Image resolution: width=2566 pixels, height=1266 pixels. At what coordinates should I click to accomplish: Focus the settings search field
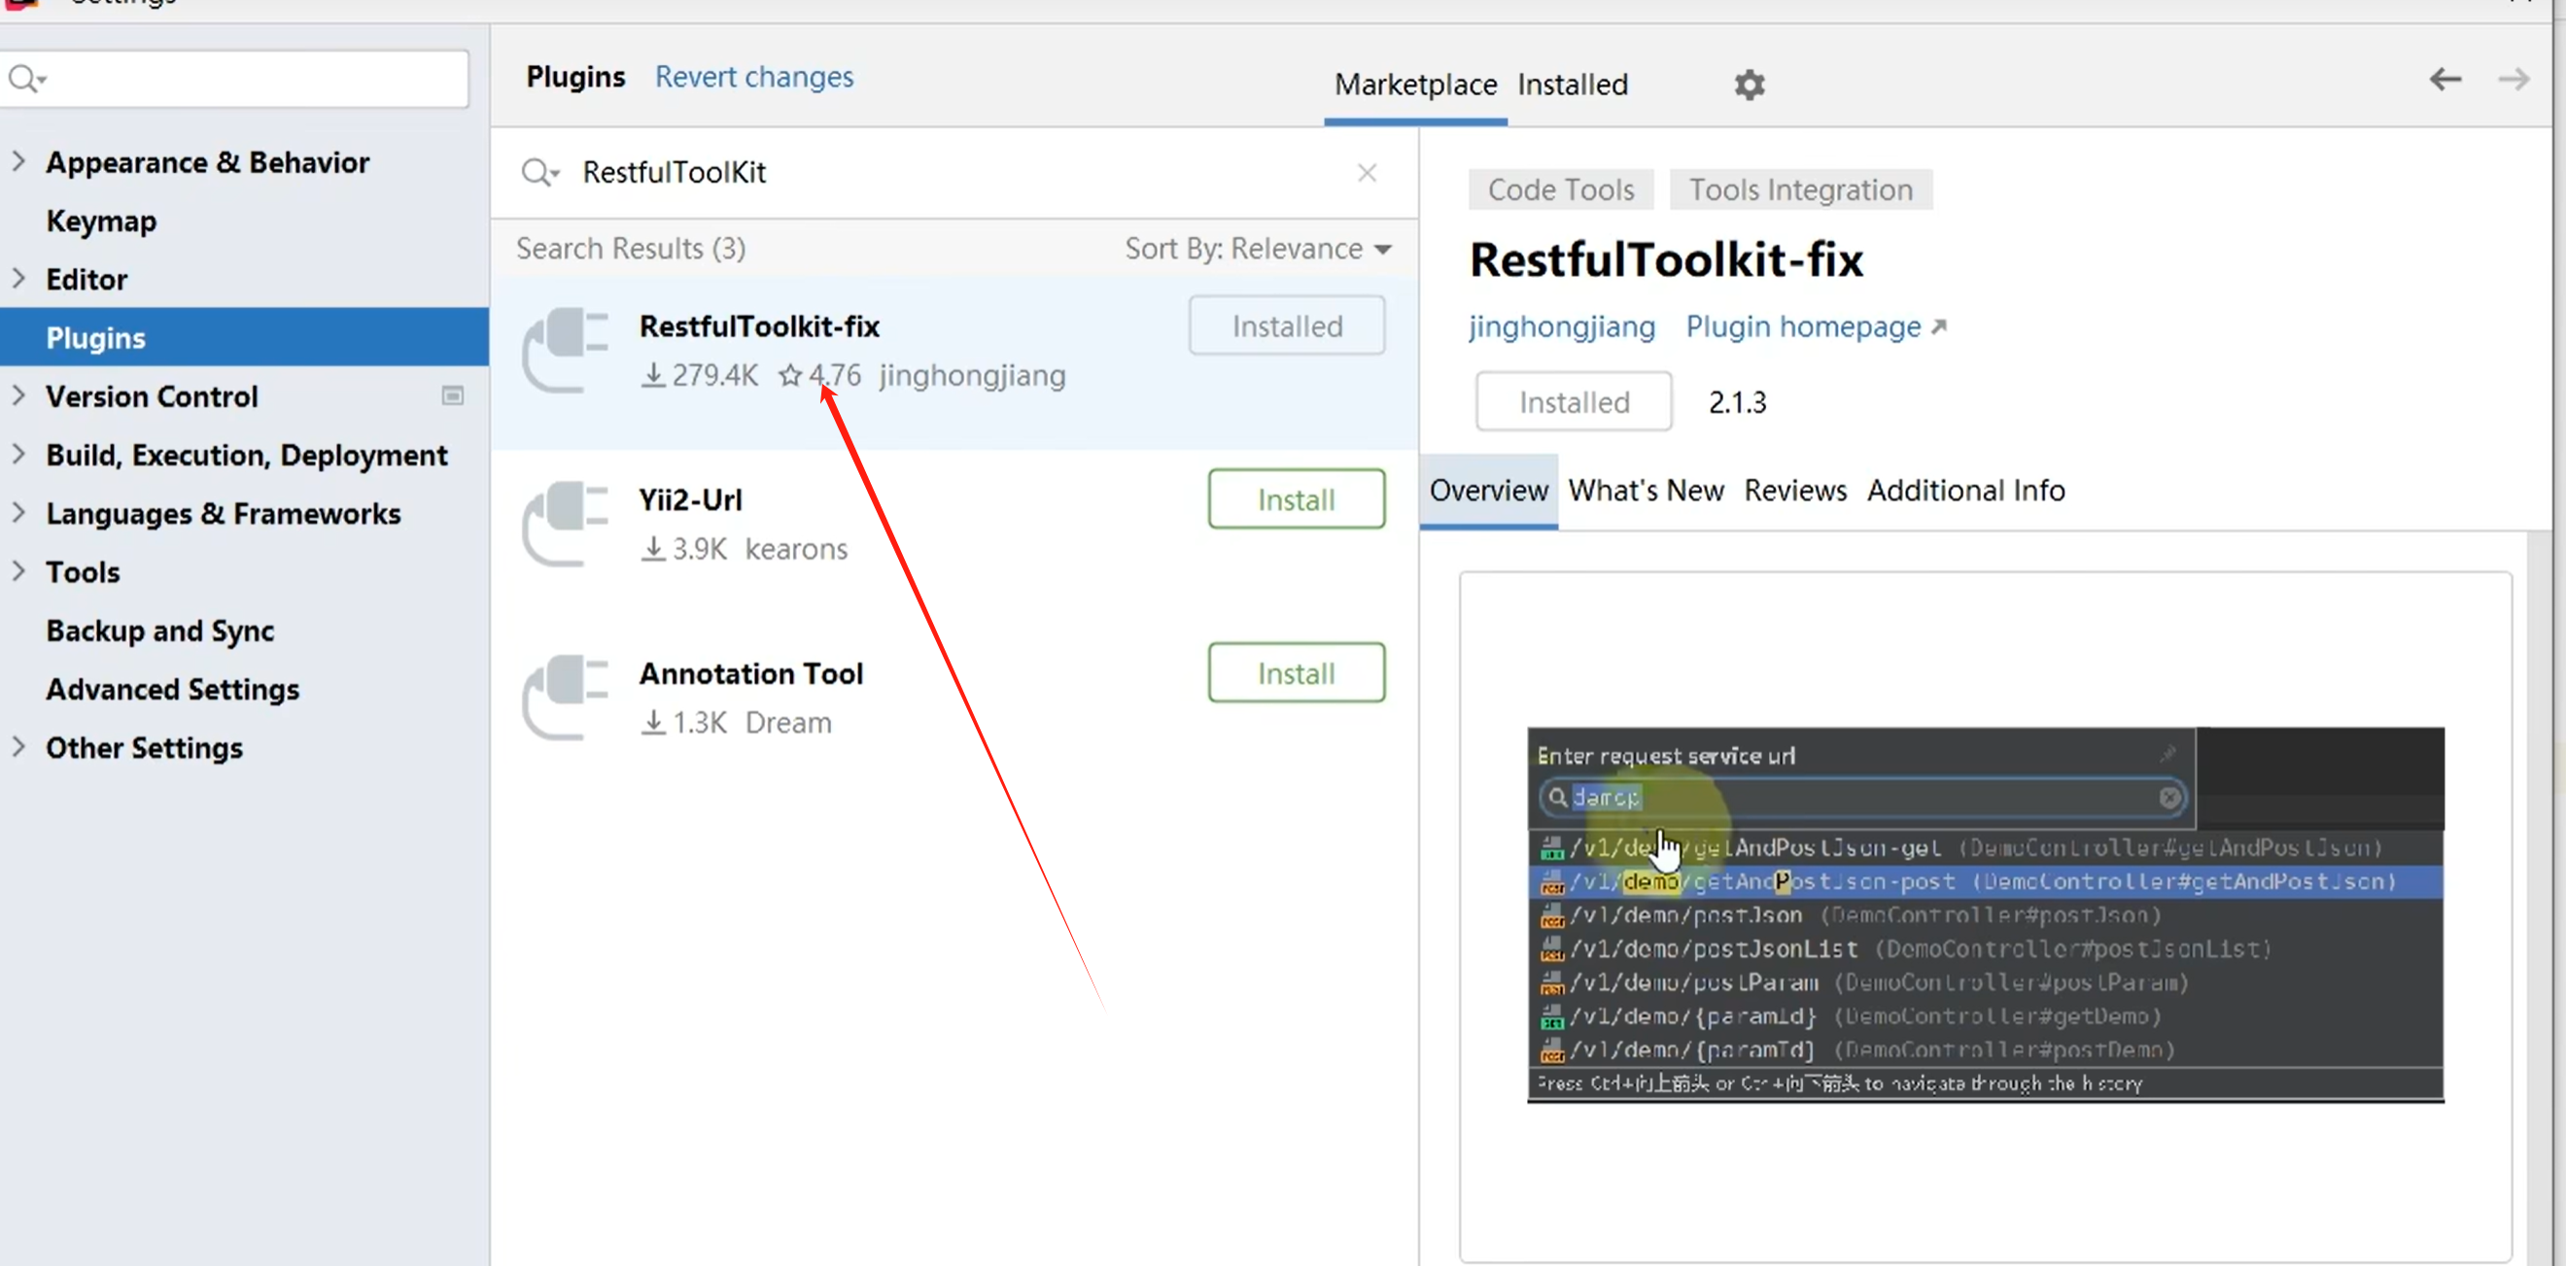coord(235,79)
